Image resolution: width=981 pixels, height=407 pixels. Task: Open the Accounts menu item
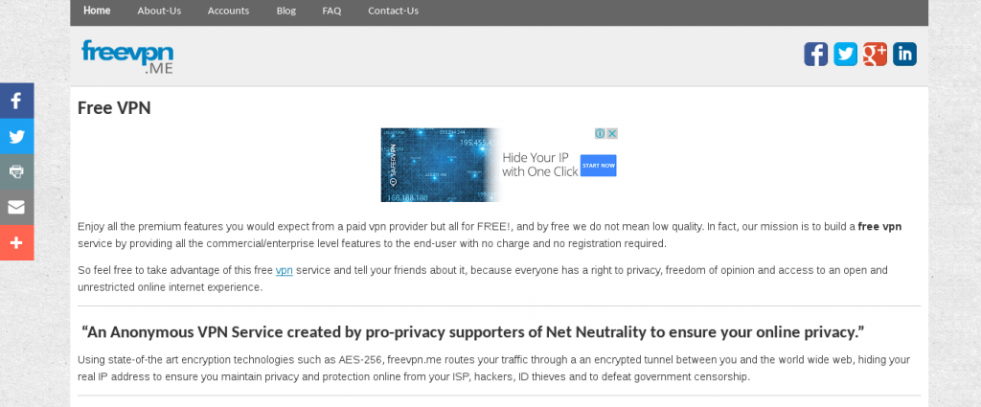[228, 11]
